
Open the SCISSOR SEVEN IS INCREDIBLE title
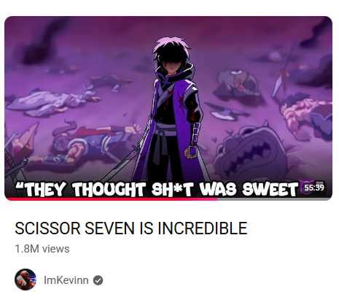tap(131, 228)
